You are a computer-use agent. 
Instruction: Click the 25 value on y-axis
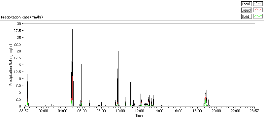point(19,37)
